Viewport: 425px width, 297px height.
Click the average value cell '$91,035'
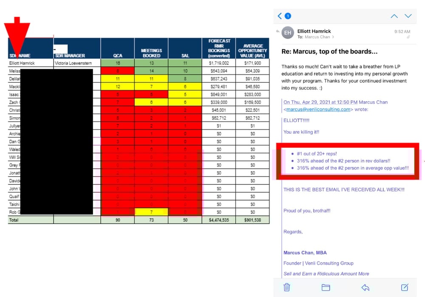[252, 79]
